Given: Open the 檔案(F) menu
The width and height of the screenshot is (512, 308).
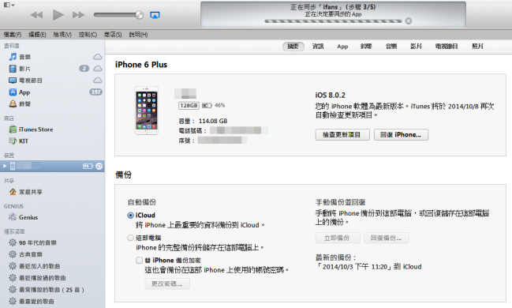Looking at the screenshot, I should point(13,34).
